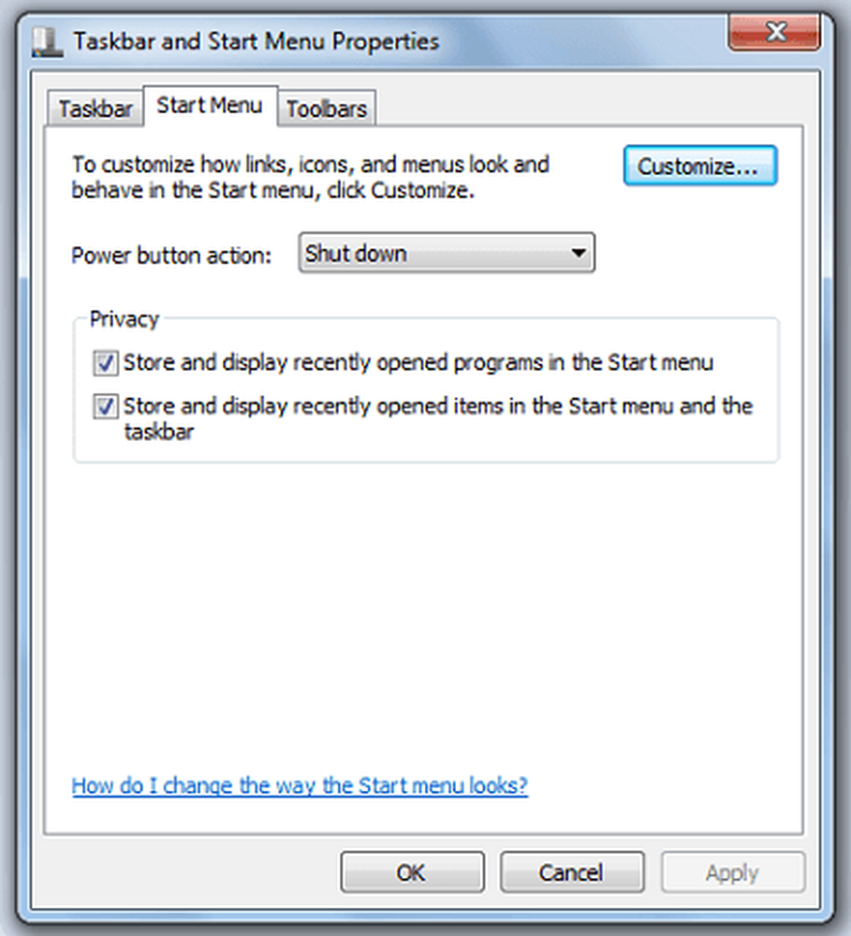
Task: Click the Shut down combo box text
Action: (356, 254)
